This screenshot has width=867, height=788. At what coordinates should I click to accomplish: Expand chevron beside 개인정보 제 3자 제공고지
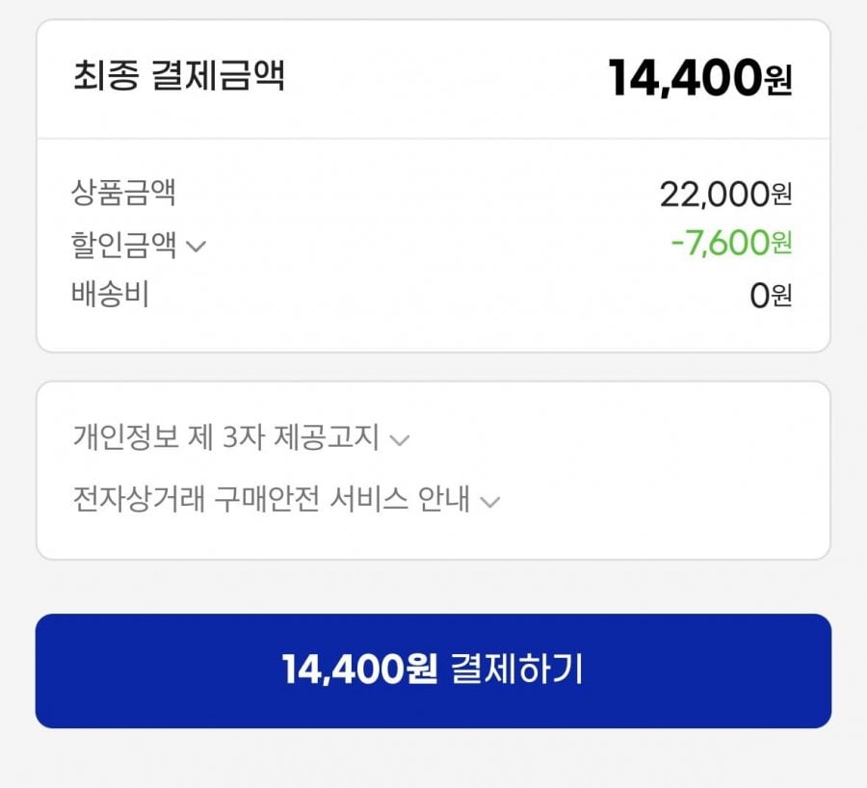[399, 440]
